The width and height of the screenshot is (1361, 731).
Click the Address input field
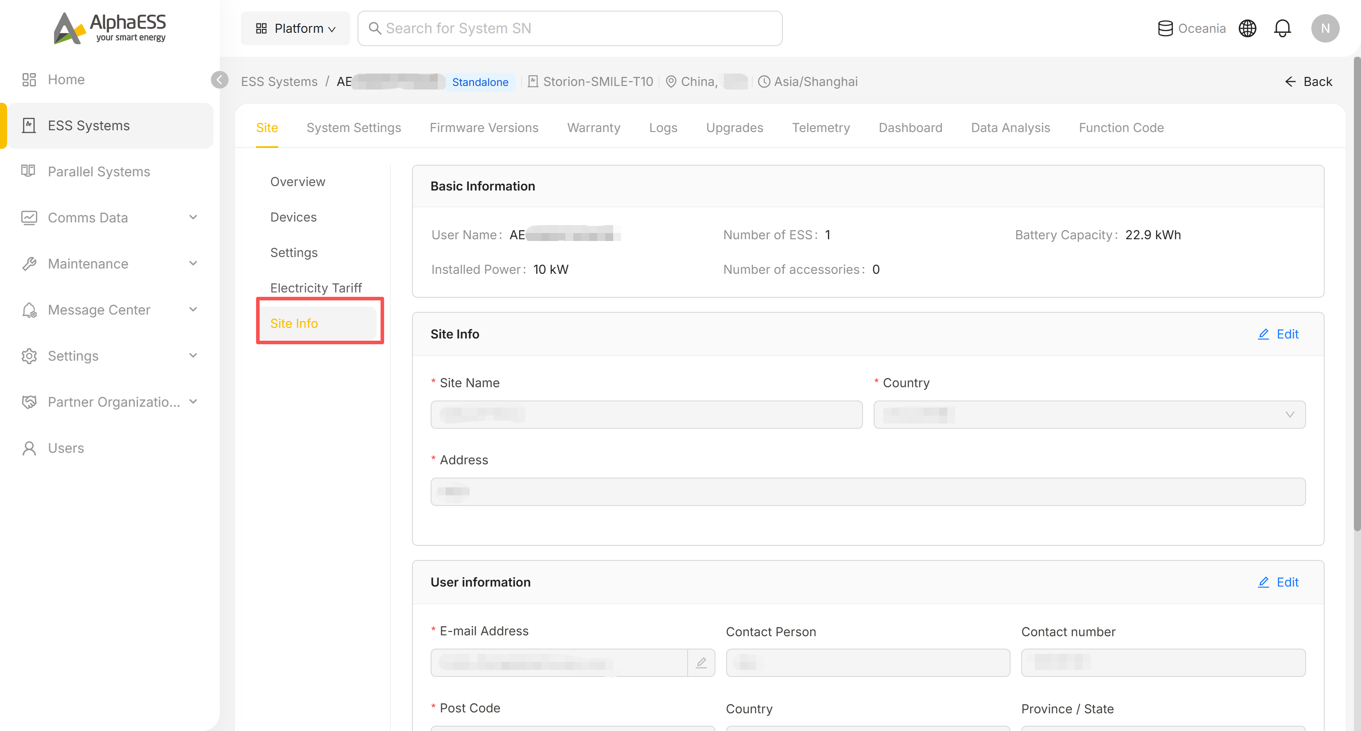867,492
